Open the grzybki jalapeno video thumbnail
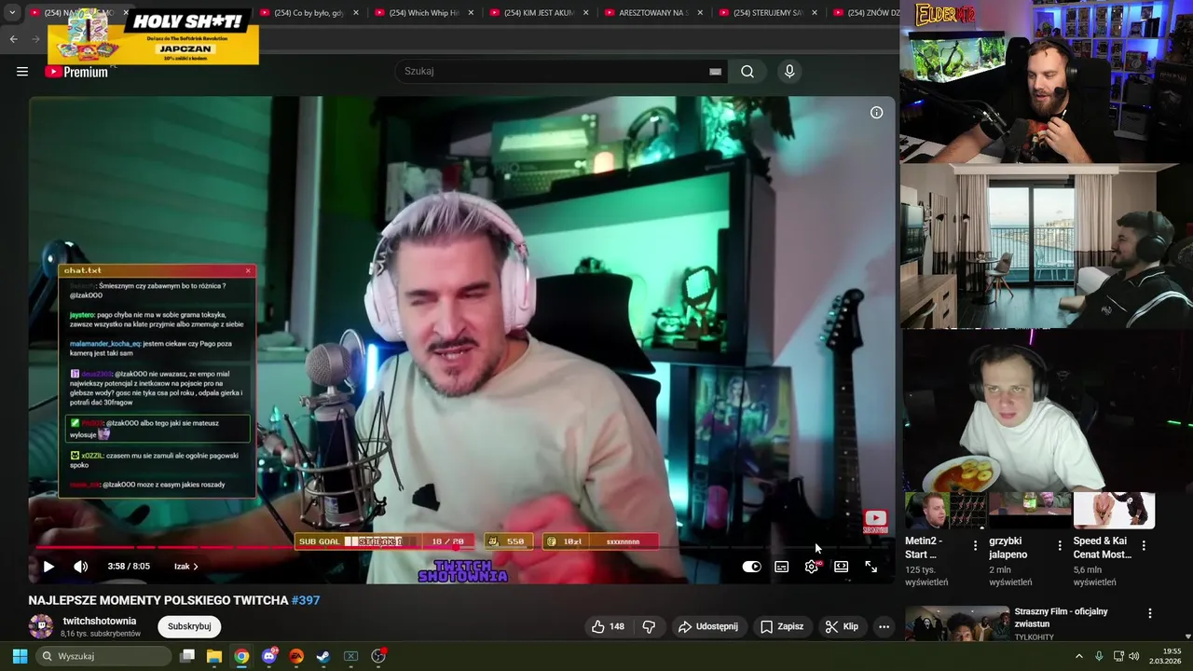 (x=1030, y=511)
